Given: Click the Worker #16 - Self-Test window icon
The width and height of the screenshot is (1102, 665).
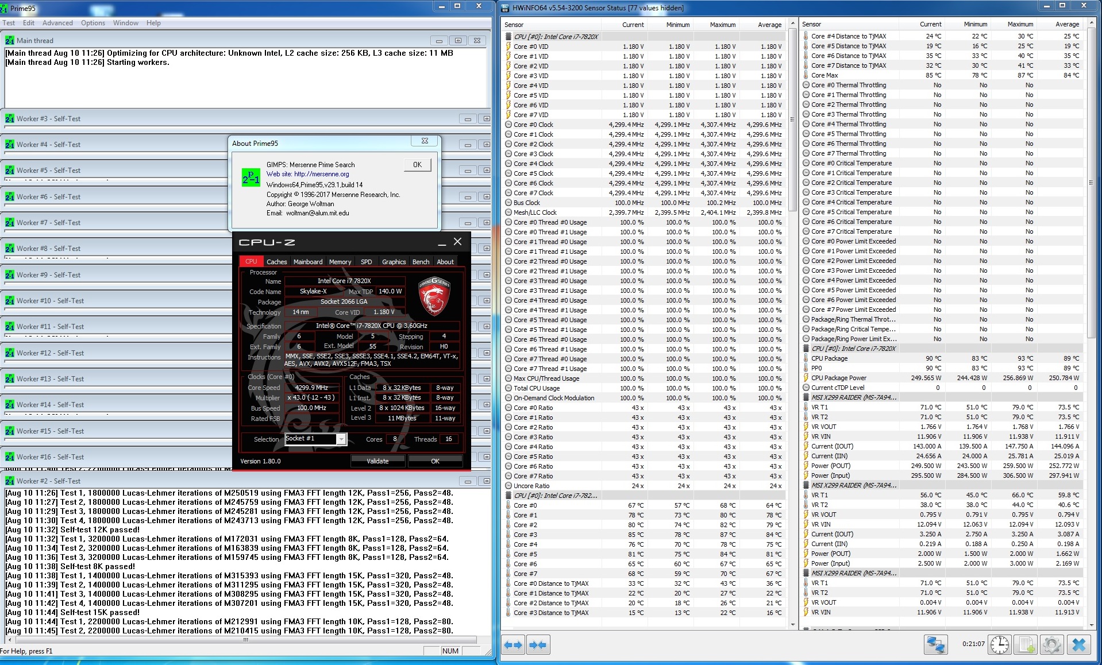Looking at the screenshot, I should [10, 457].
